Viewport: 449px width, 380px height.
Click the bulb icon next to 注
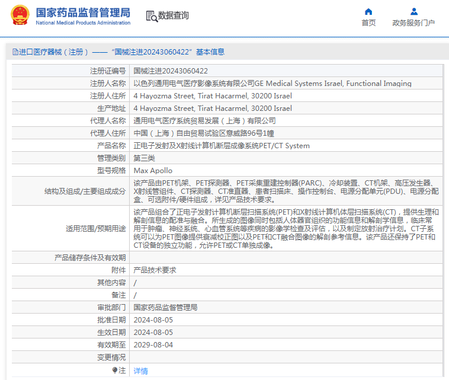coord(115,371)
